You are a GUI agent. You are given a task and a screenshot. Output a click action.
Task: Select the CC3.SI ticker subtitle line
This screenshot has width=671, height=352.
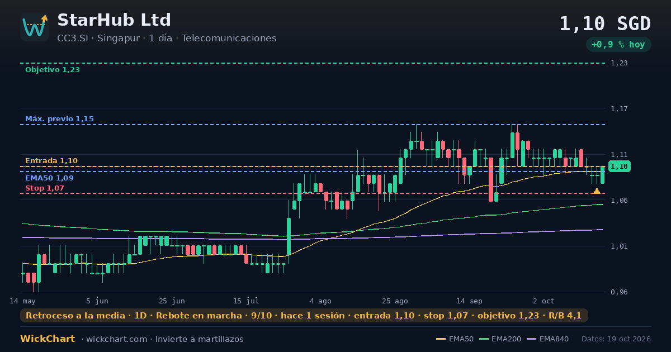coord(167,38)
